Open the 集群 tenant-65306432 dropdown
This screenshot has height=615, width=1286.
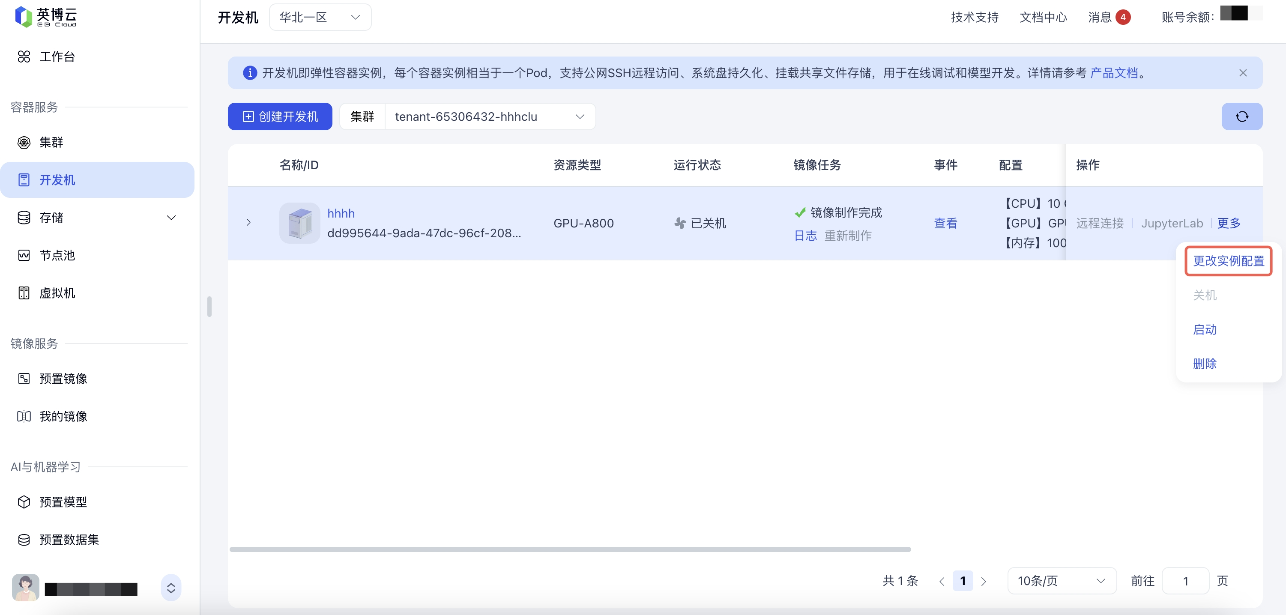coord(489,116)
